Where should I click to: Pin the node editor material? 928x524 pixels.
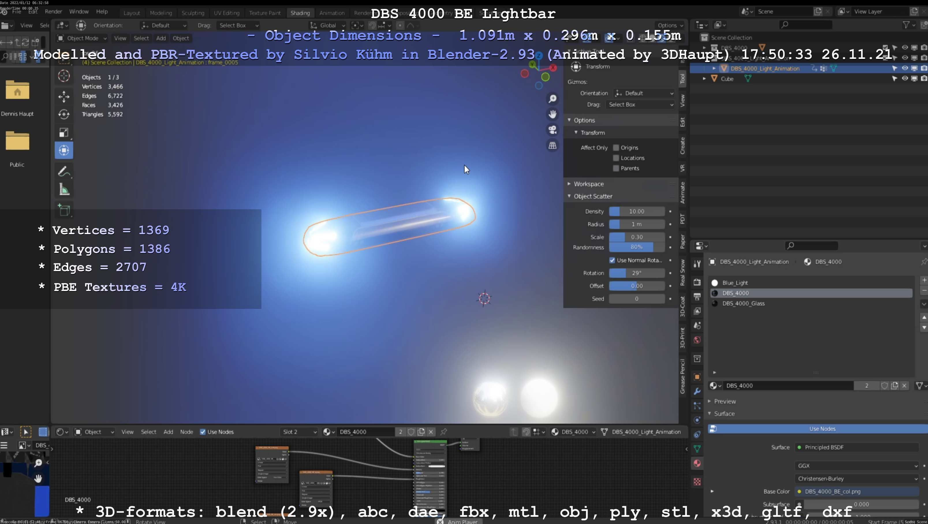444,432
